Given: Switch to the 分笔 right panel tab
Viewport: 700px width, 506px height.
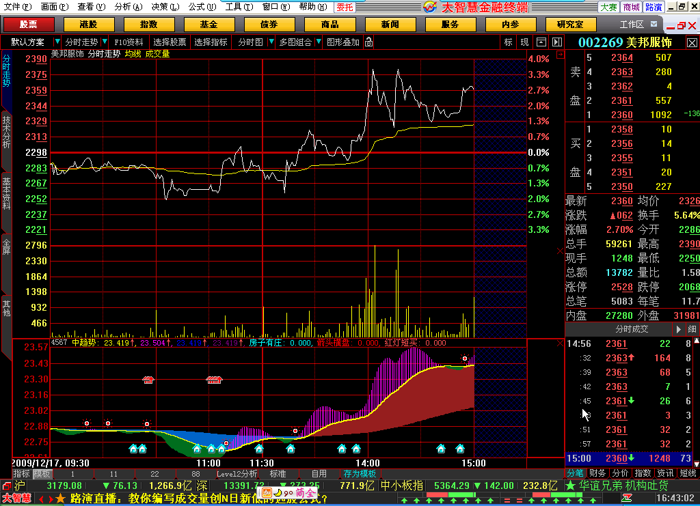Looking at the screenshot, I should (x=576, y=473).
